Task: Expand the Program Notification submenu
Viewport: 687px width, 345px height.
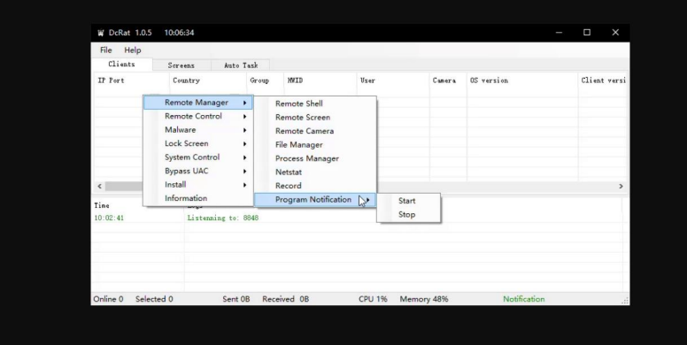Action: point(315,200)
